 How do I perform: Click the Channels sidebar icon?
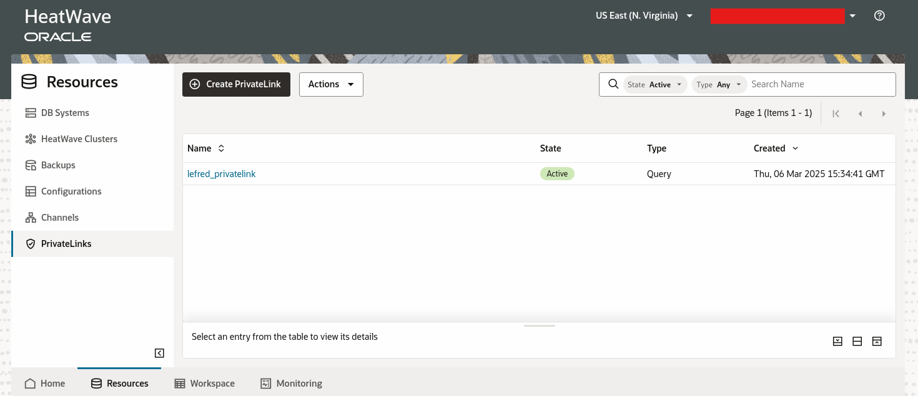31,218
